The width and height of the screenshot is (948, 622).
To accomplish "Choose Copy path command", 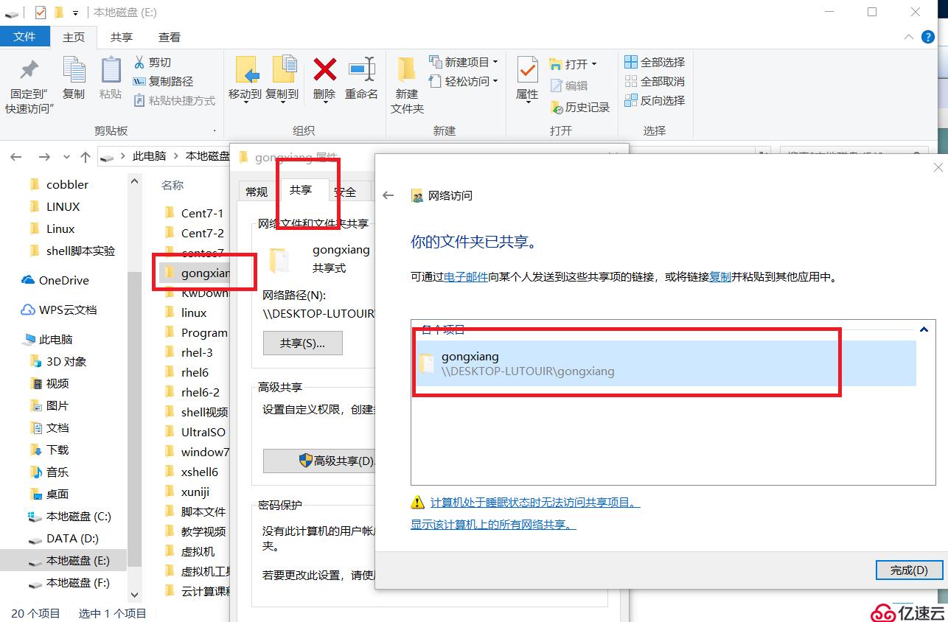I will [x=163, y=82].
